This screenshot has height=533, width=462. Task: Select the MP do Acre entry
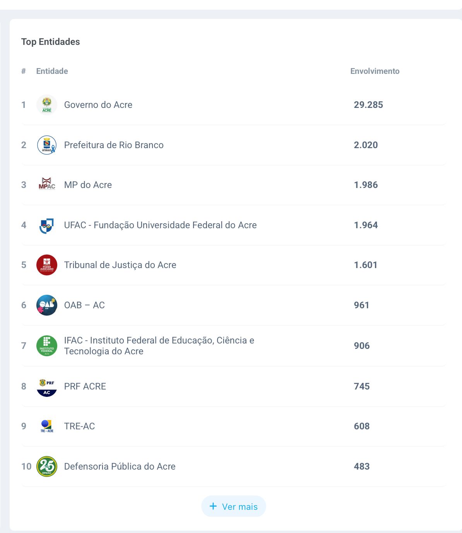pyautogui.click(x=88, y=185)
